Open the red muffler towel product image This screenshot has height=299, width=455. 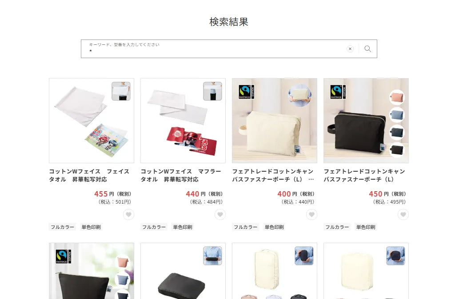[183, 121]
